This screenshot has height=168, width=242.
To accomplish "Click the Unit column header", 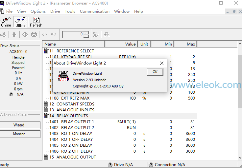I will tap(144, 44).
